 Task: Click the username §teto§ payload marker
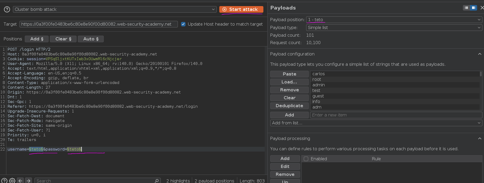click(x=36, y=149)
